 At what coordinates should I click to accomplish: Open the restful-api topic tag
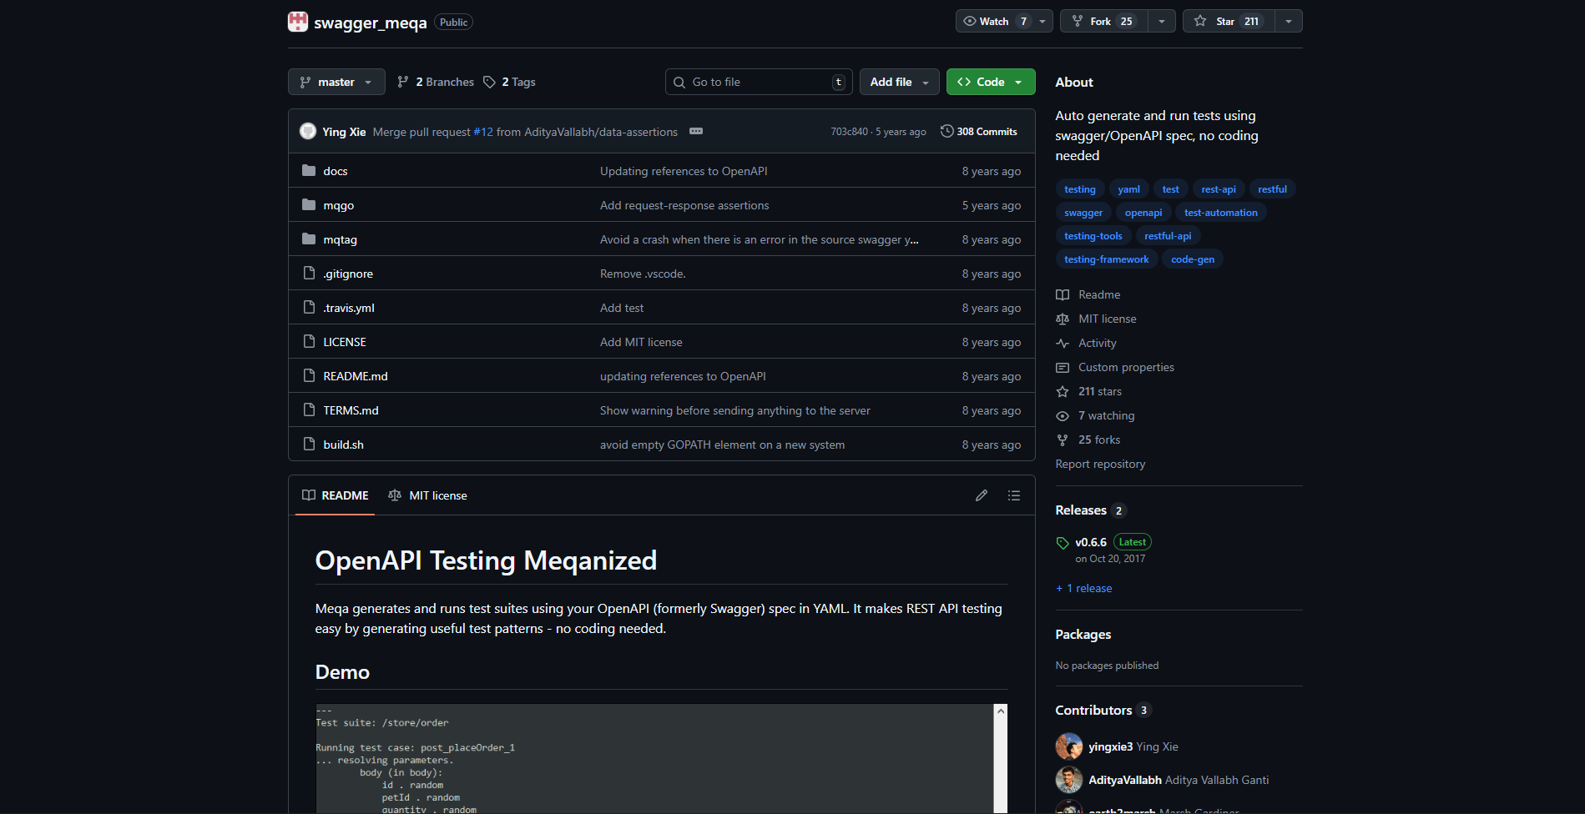[x=1168, y=236]
